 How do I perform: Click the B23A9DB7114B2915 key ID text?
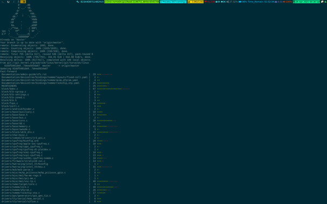coord(92,2)
